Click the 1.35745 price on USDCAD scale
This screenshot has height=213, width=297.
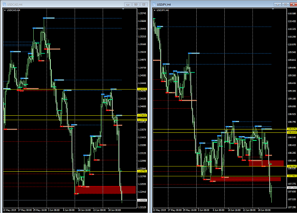(x=142, y=13)
